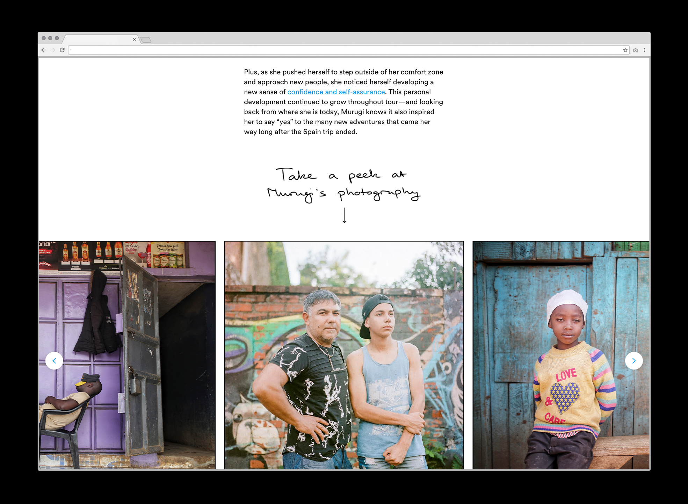Click the camera icon in the browser toolbar
The width and height of the screenshot is (688, 504).
tap(635, 50)
